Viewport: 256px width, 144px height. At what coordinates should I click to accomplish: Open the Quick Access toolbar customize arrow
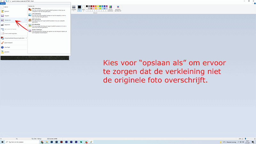[10, 1]
